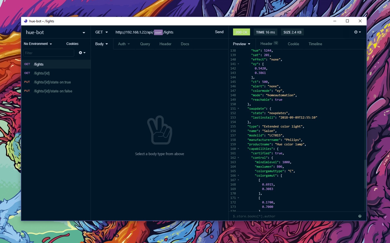Viewport: 390px width, 243px height.
Task: Collapse the array on line 167
Action: coord(238,180)
